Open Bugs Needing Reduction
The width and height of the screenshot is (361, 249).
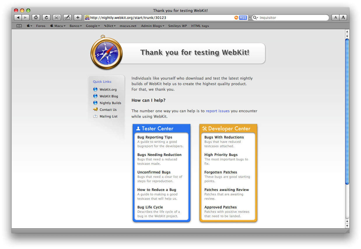[160, 155]
